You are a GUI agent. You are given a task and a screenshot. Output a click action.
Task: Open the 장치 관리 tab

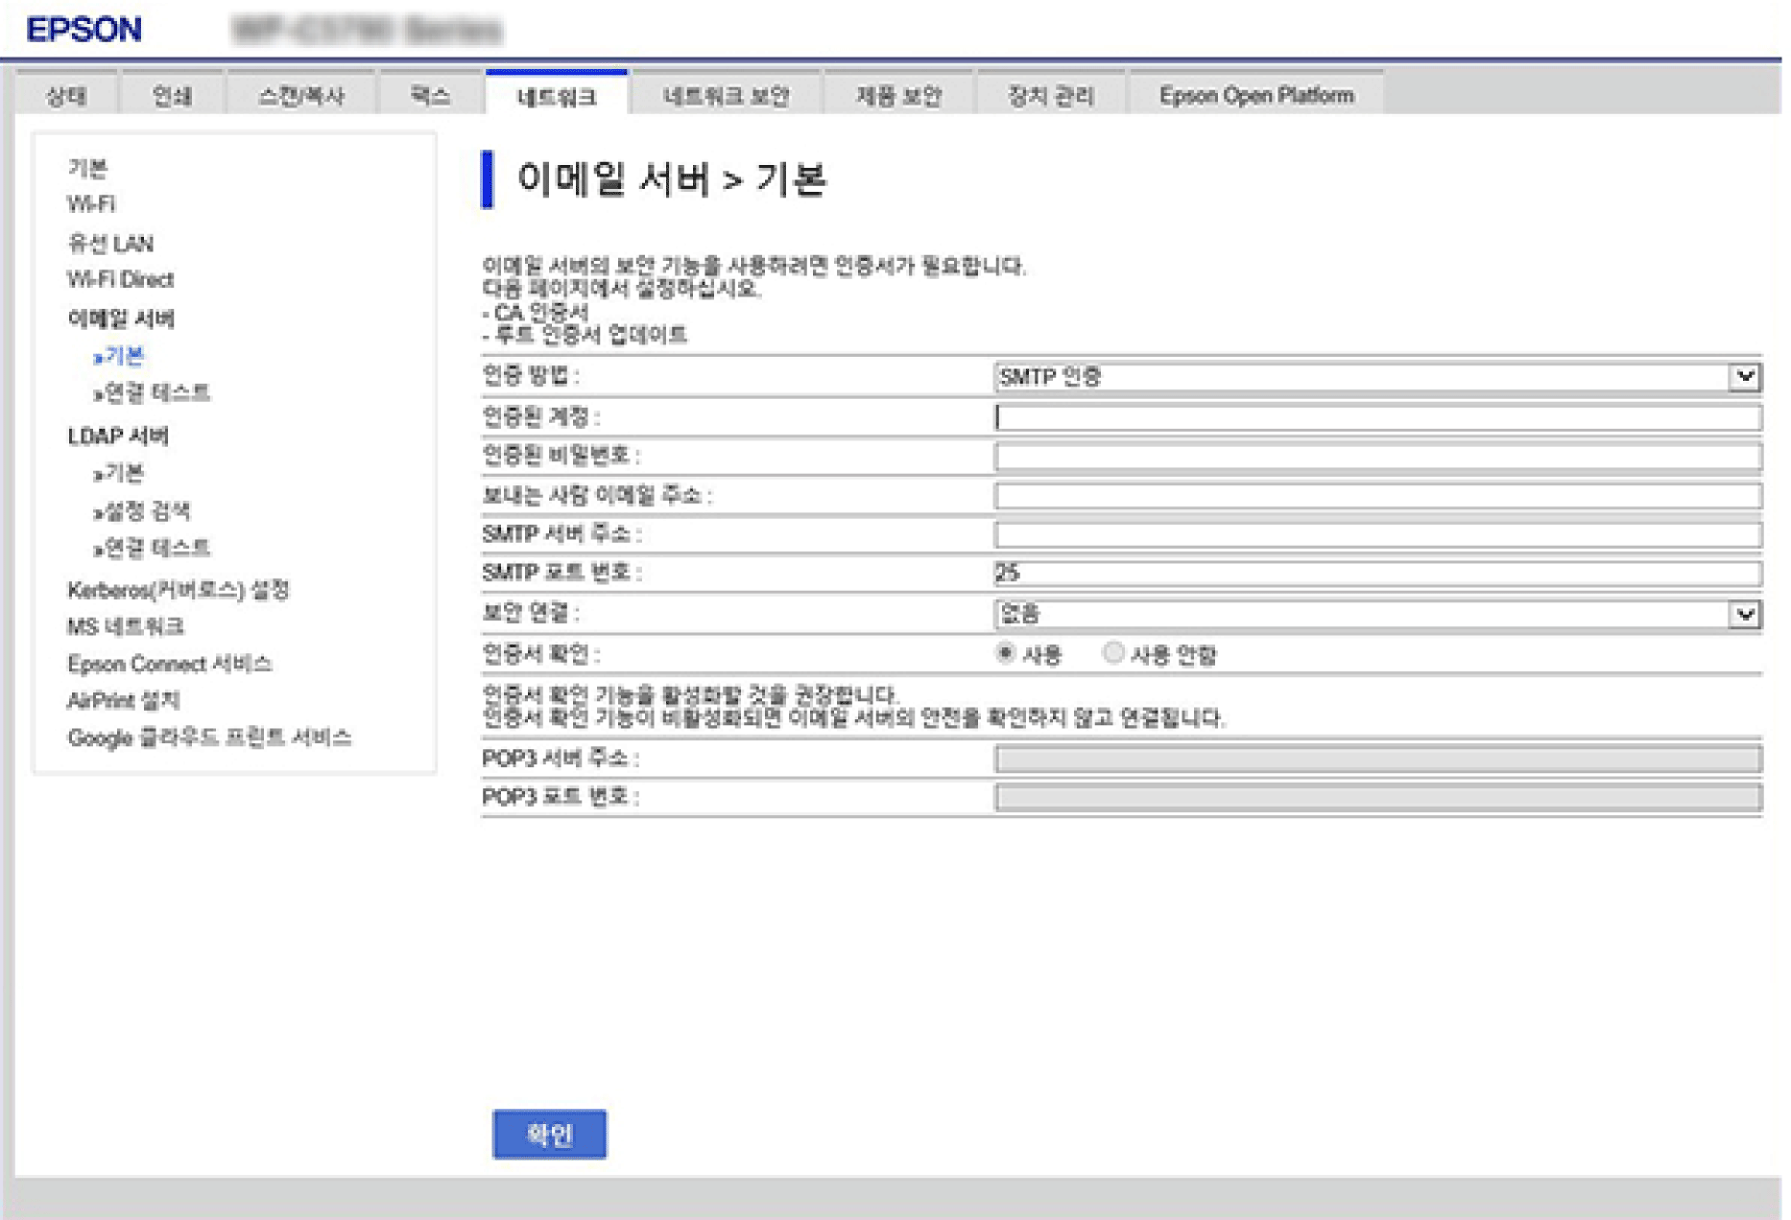pyautogui.click(x=1050, y=96)
